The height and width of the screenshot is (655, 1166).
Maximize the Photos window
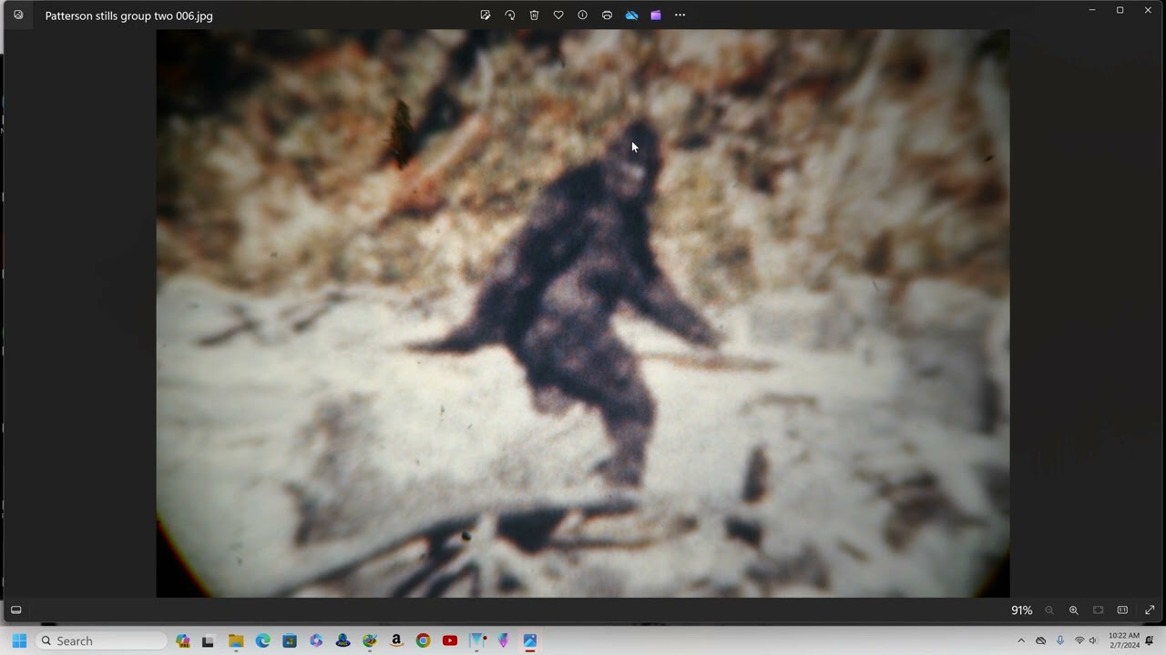point(1120,10)
